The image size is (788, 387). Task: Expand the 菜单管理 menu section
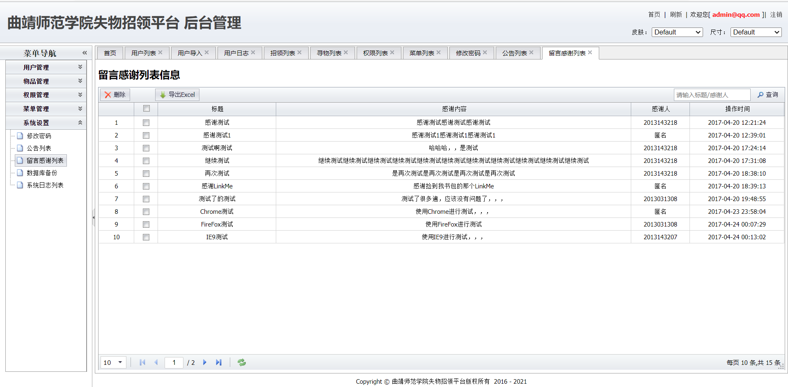coord(46,109)
